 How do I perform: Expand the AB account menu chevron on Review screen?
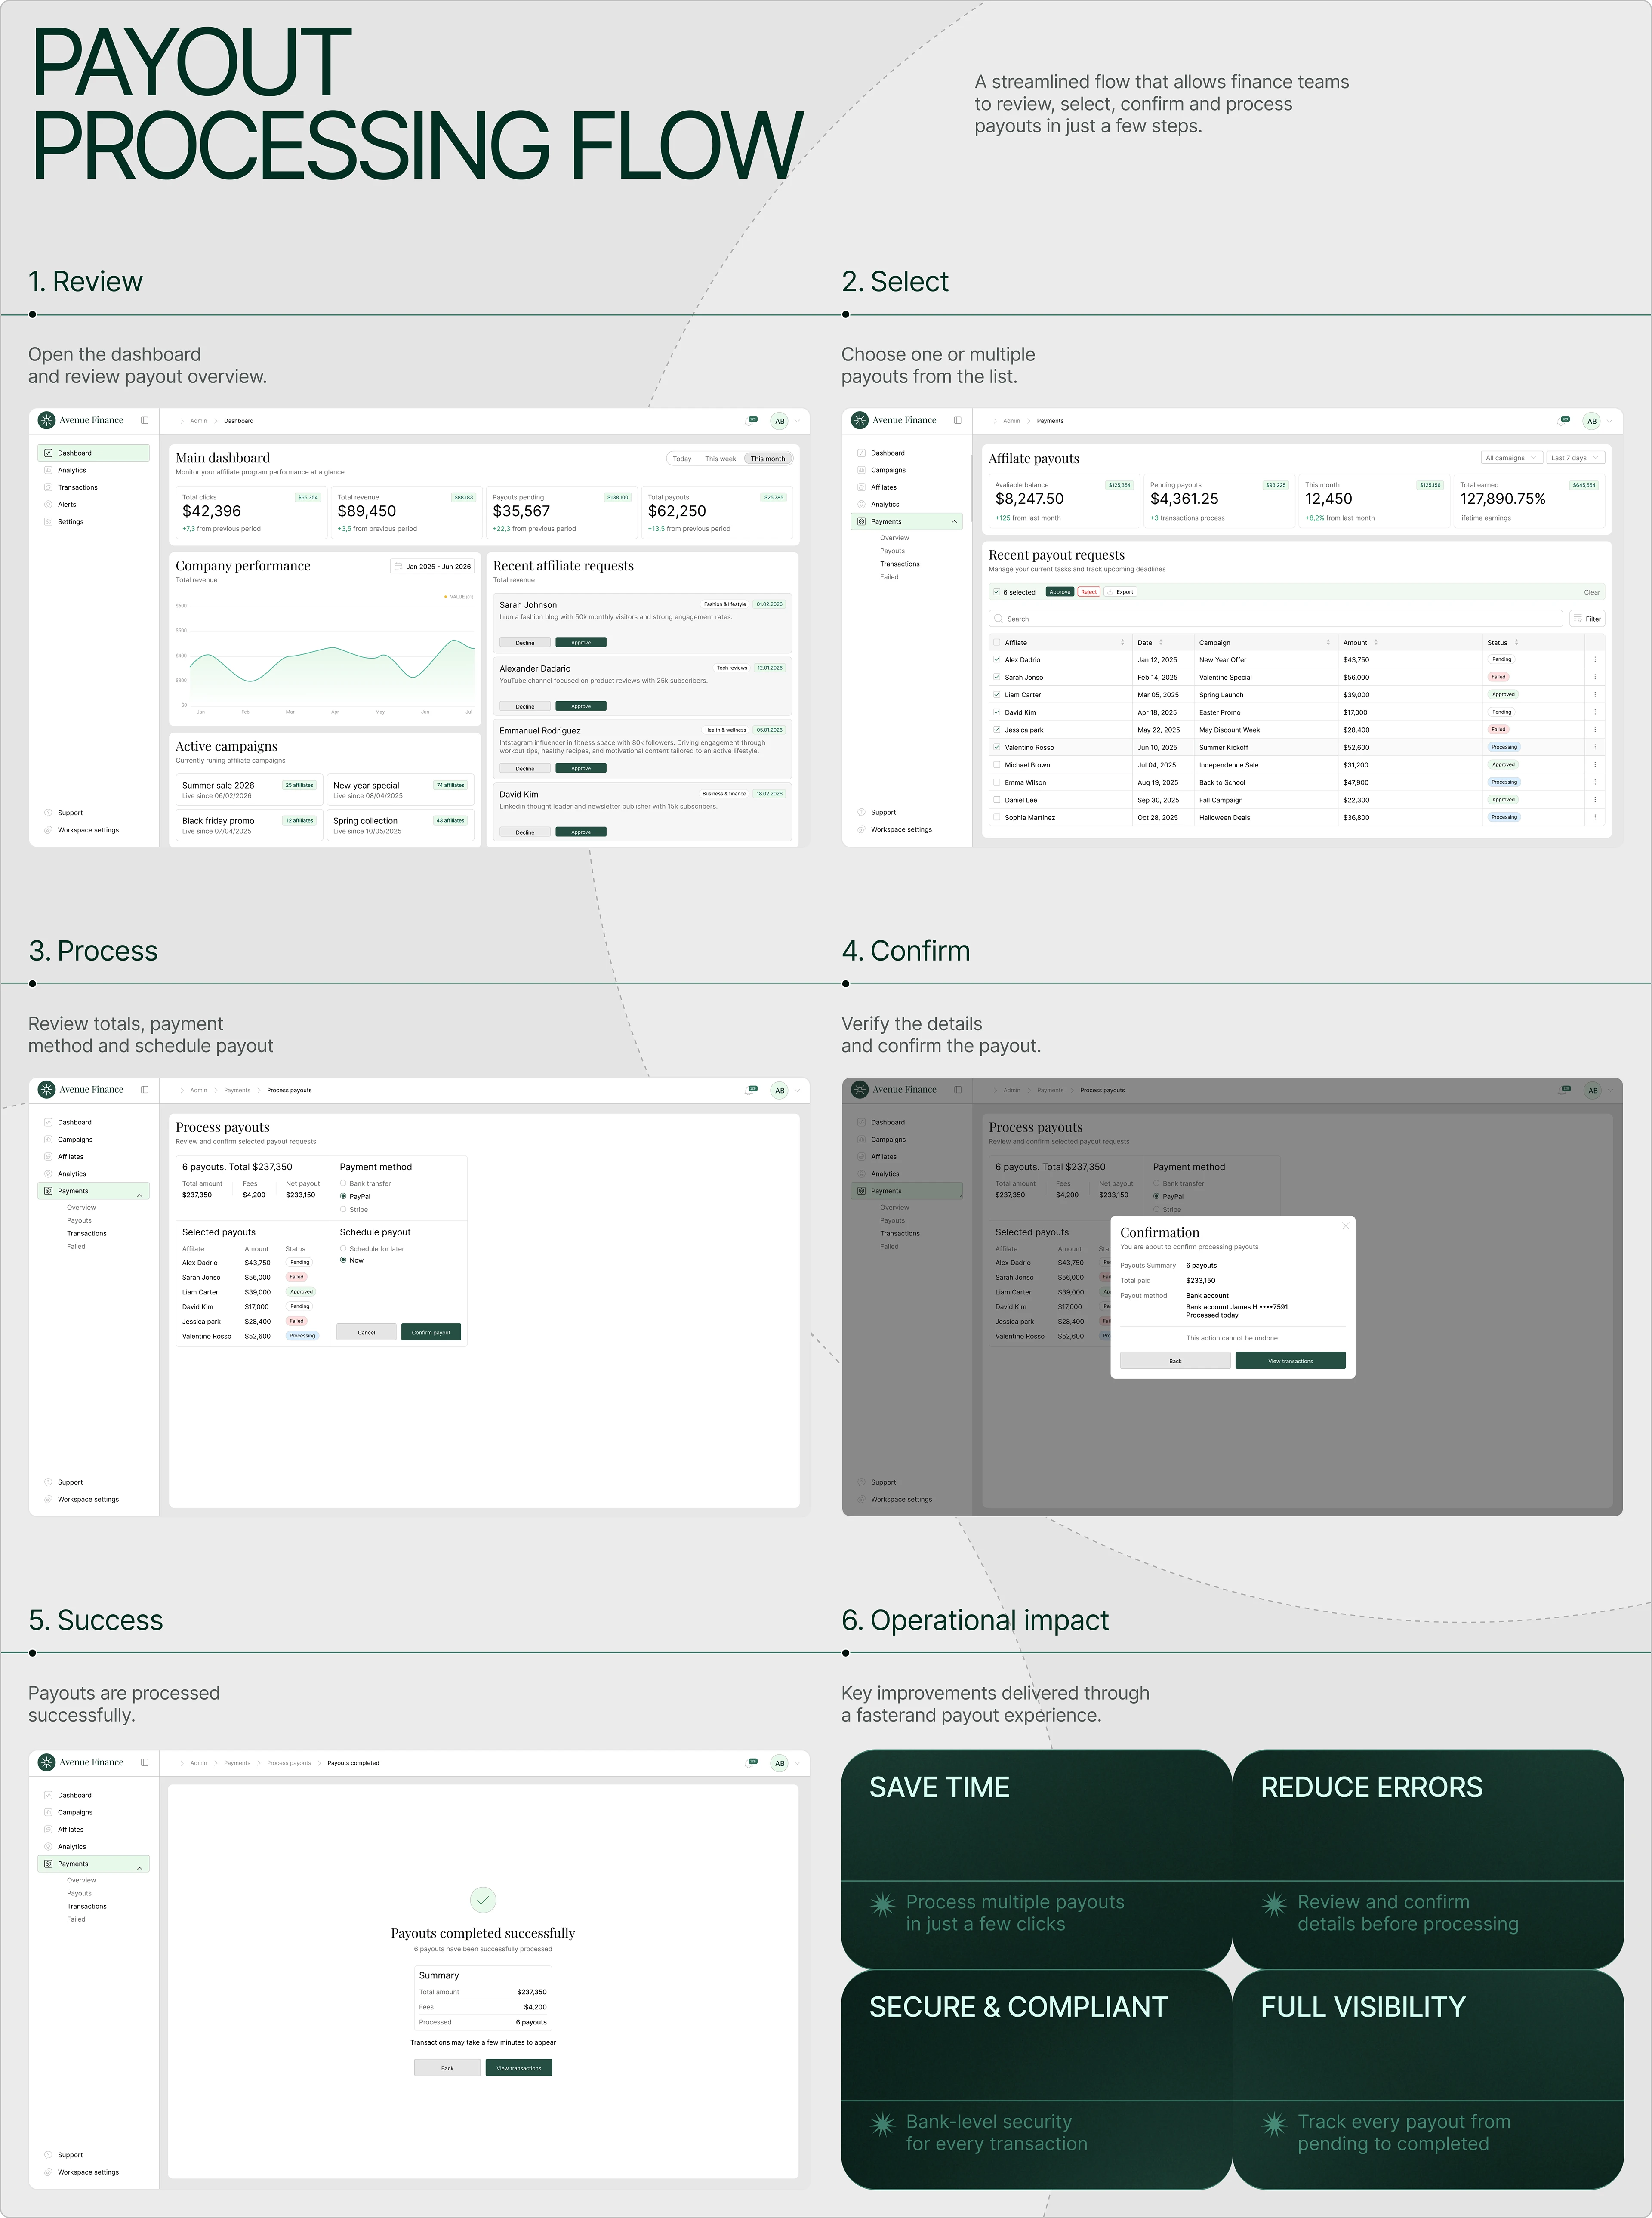[797, 421]
